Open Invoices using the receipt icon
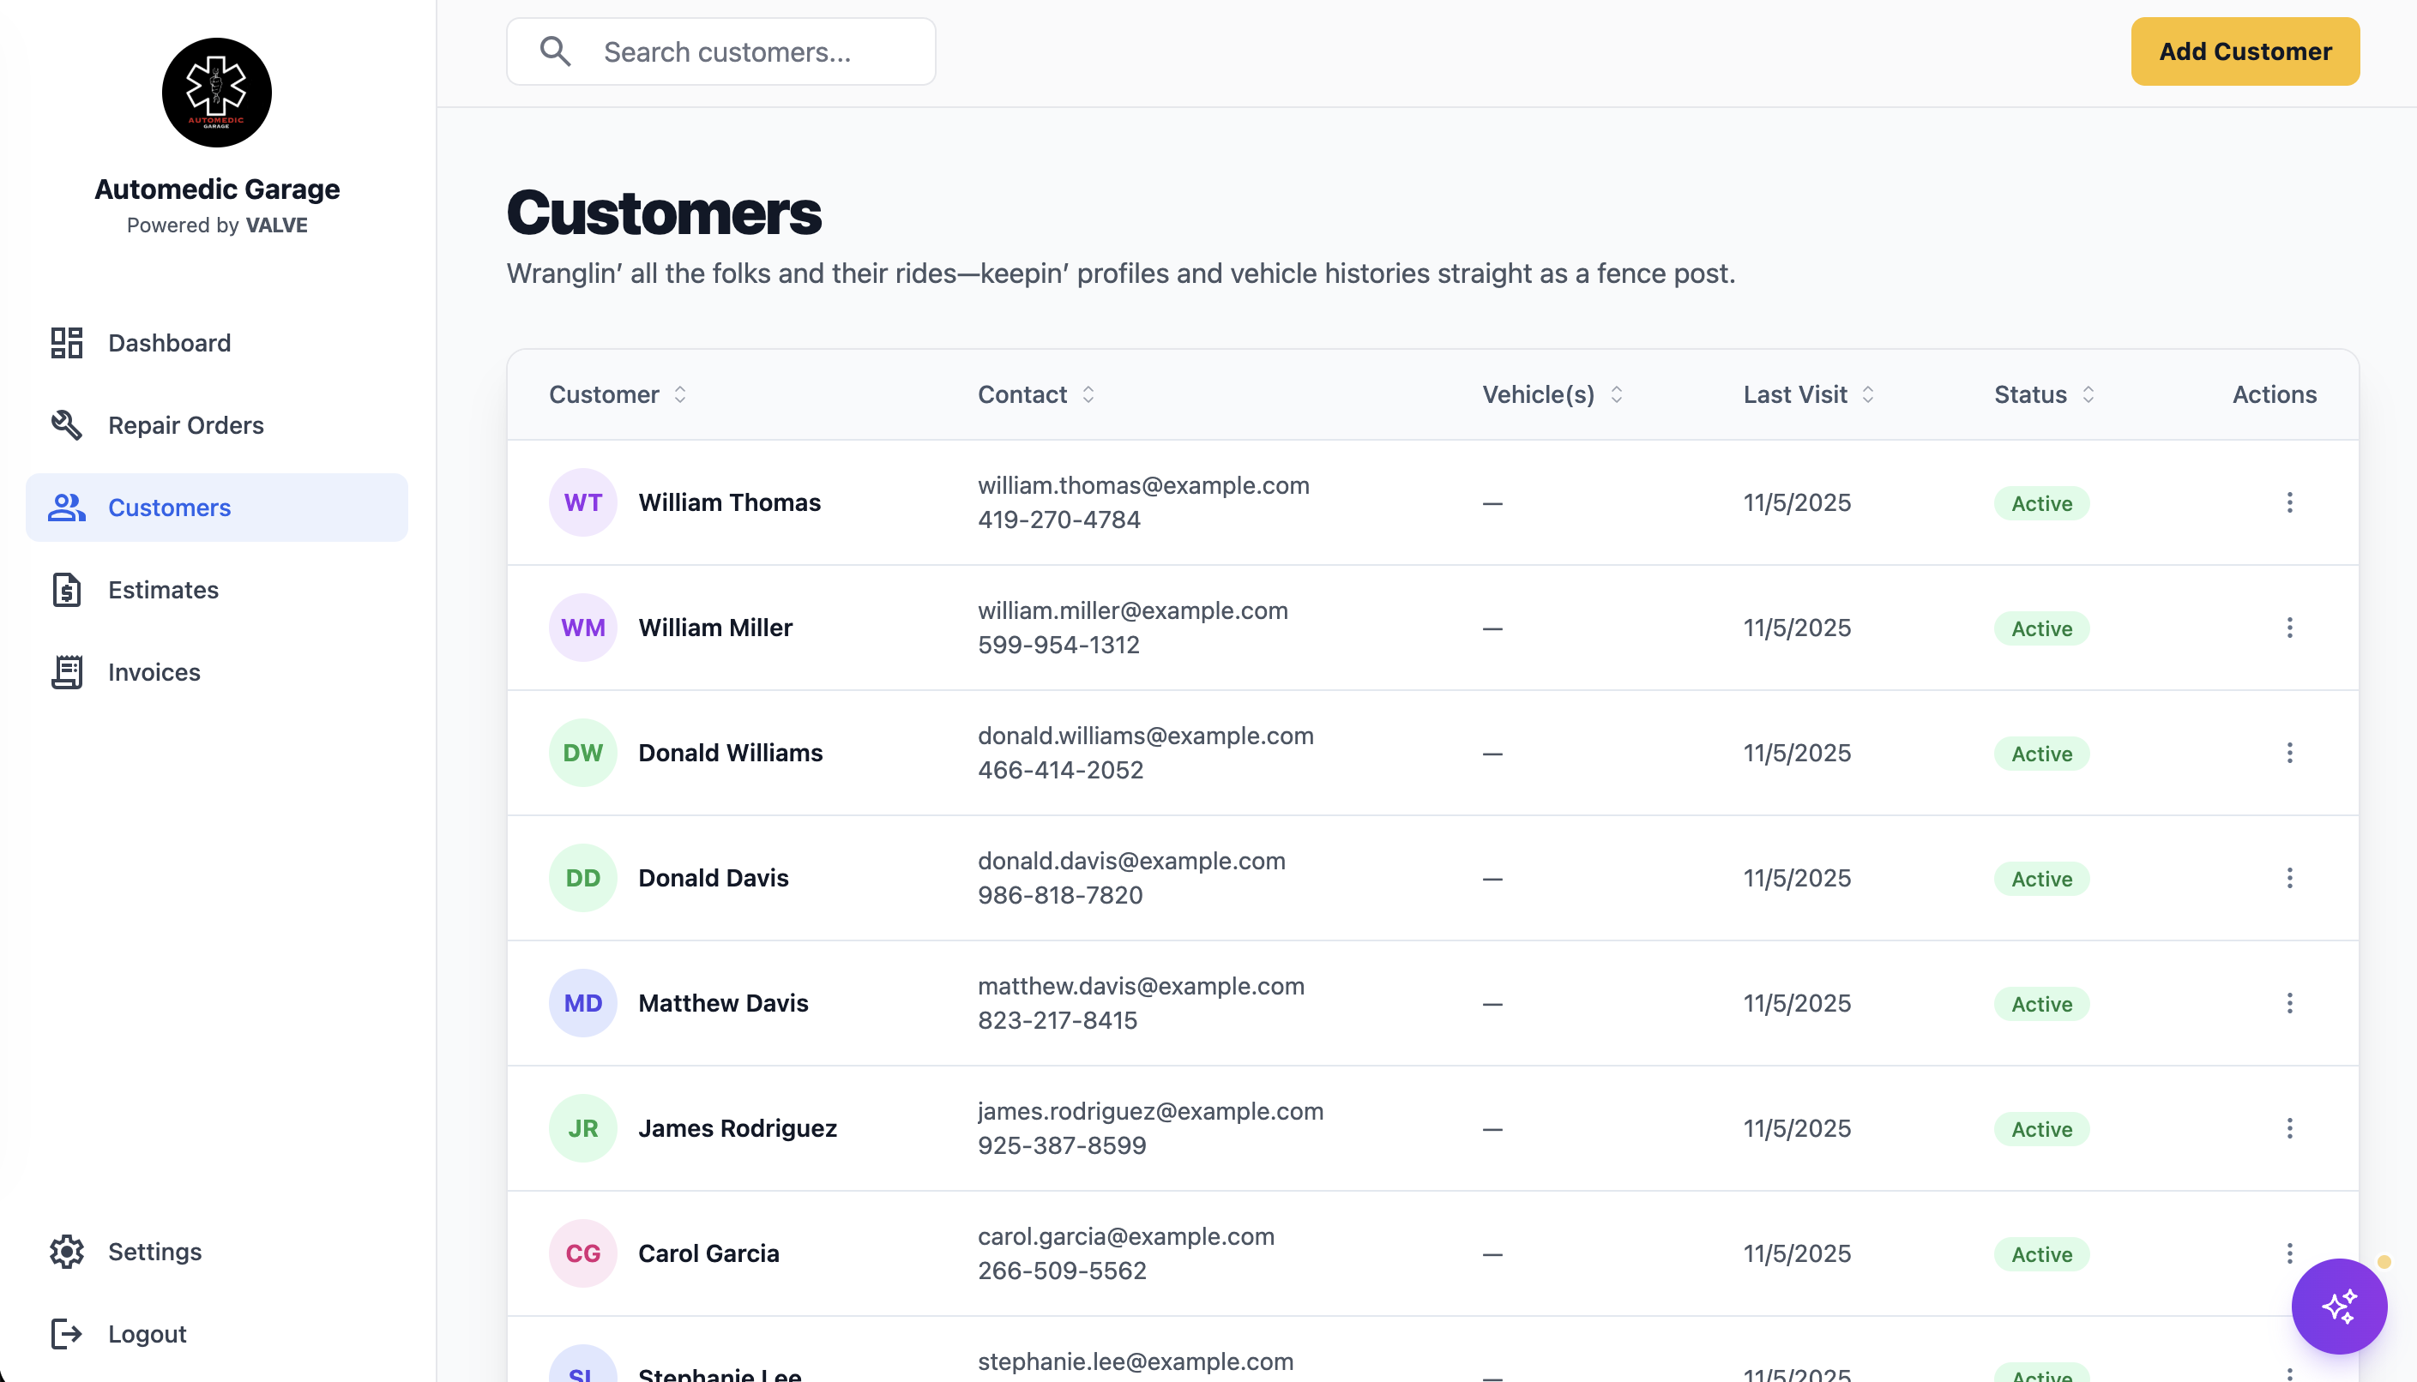The width and height of the screenshot is (2417, 1382). [x=64, y=672]
